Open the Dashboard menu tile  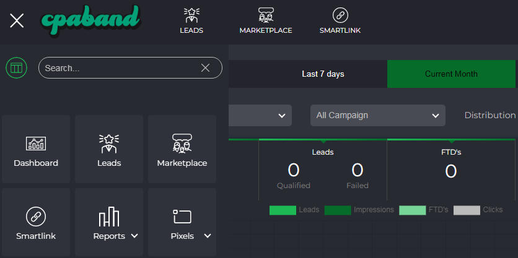tap(36, 149)
